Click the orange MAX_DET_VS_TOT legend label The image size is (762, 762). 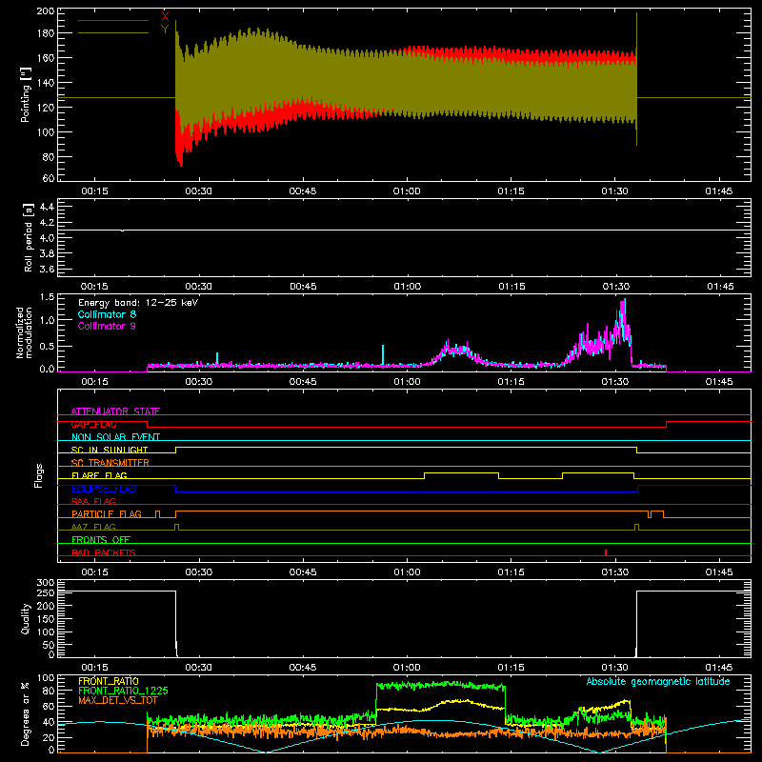118,700
